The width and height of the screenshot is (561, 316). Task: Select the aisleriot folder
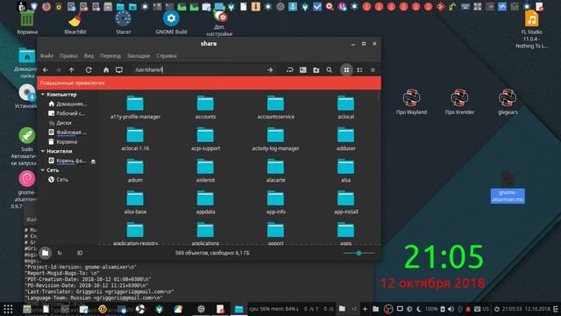click(205, 171)
